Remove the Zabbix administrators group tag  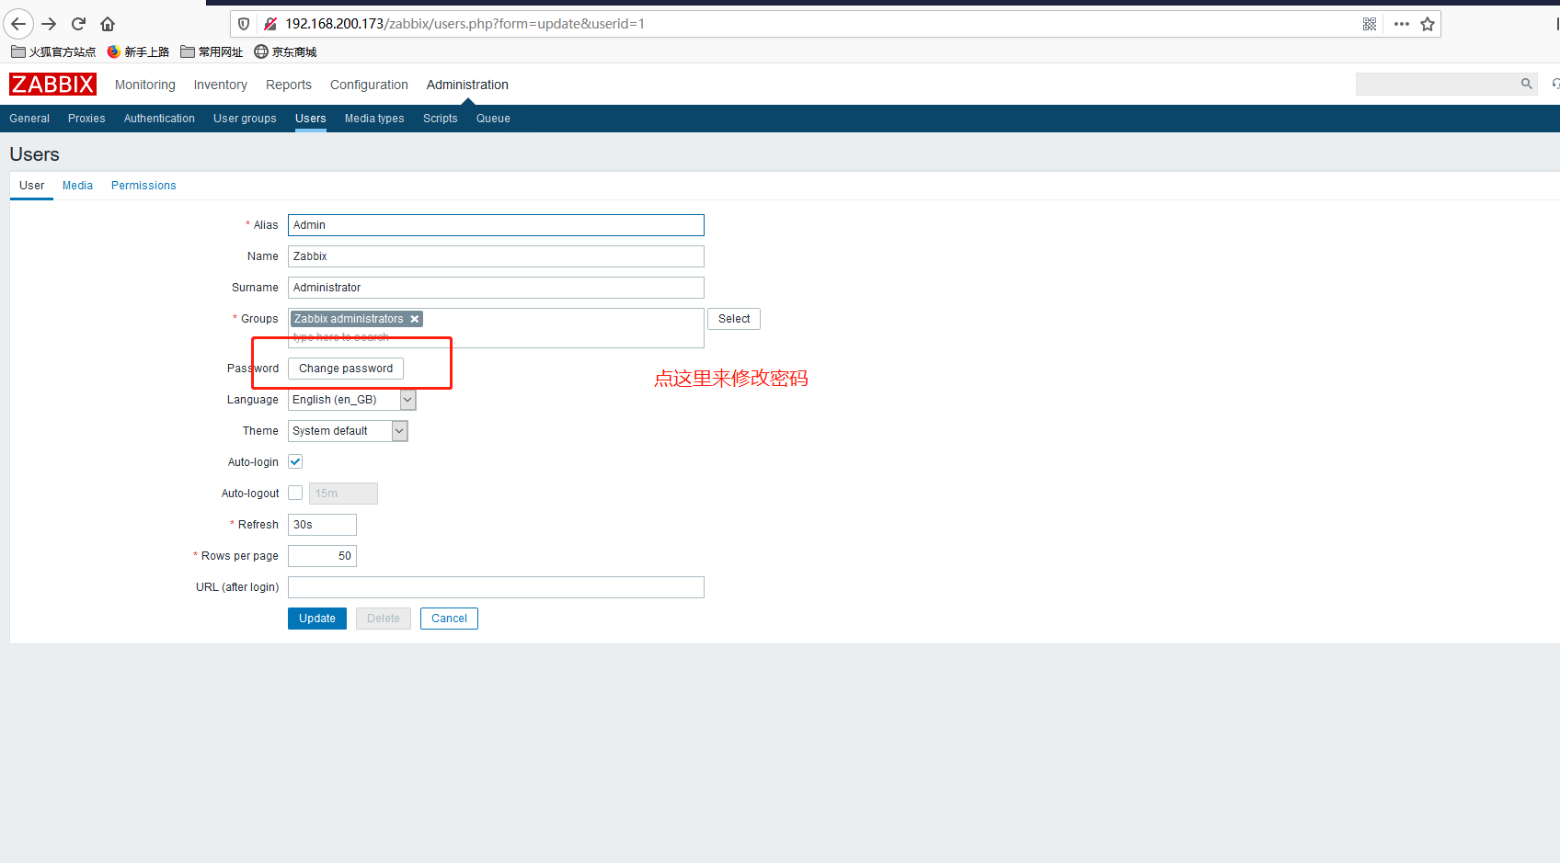415,319
